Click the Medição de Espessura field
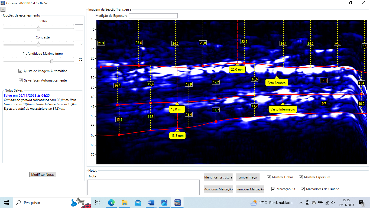 (x=153, y=16)
